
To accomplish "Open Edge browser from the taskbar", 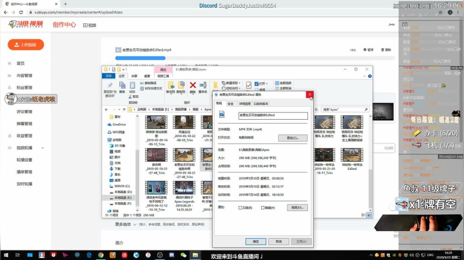I will [x=89, y=255].
